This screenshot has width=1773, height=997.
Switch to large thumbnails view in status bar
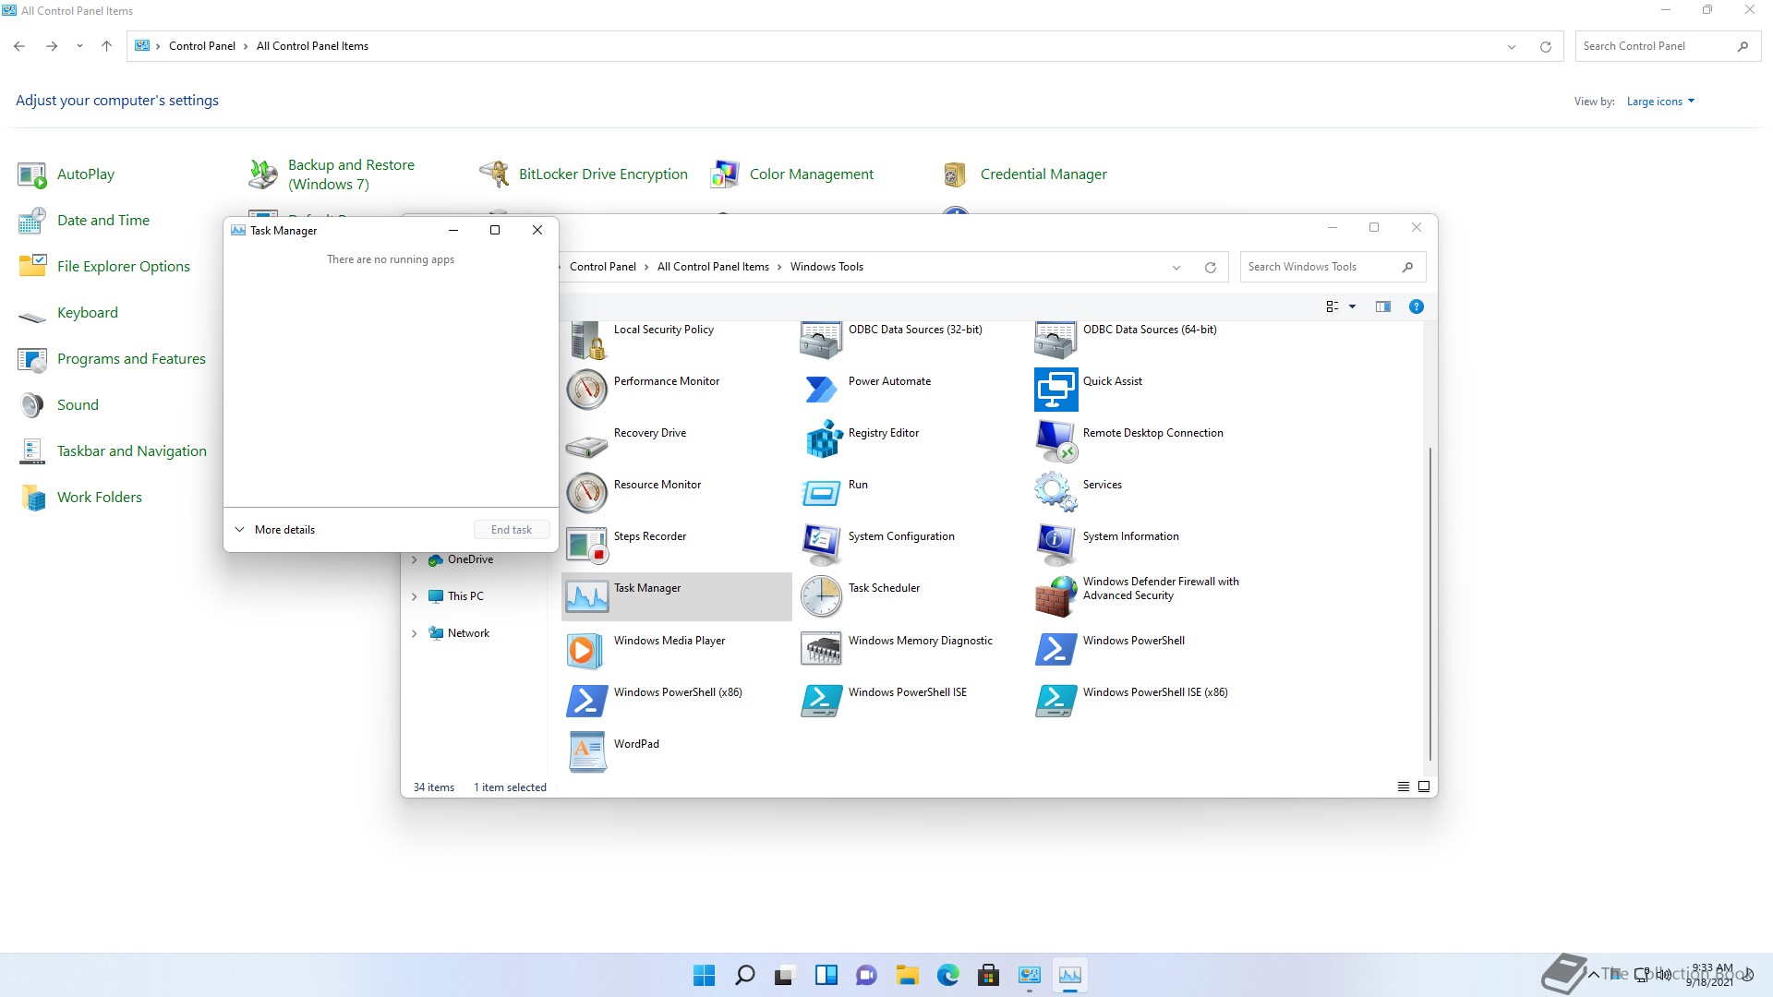click(1423, 787)
